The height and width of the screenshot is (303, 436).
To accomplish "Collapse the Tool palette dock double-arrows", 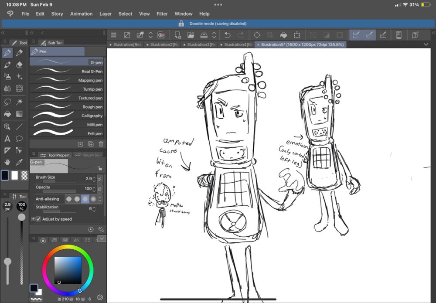I will click(3, 33).
